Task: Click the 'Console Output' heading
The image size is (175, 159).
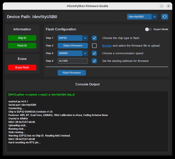Action: click(87, 84)
